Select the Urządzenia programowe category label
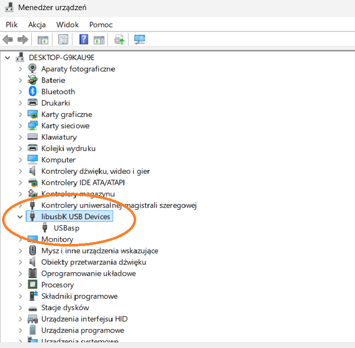The image size is (355, 348). coord(83,330)
